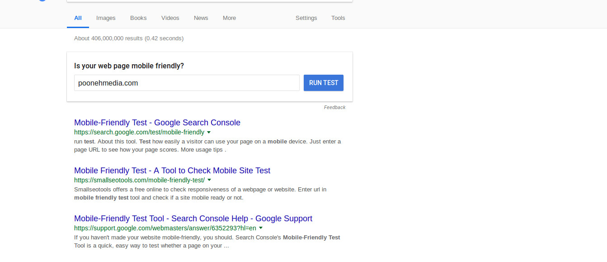Click the search.google.com green URL text
Viewport: 607px width, 262px height.
pyautogui.click(x=139, y=132)
